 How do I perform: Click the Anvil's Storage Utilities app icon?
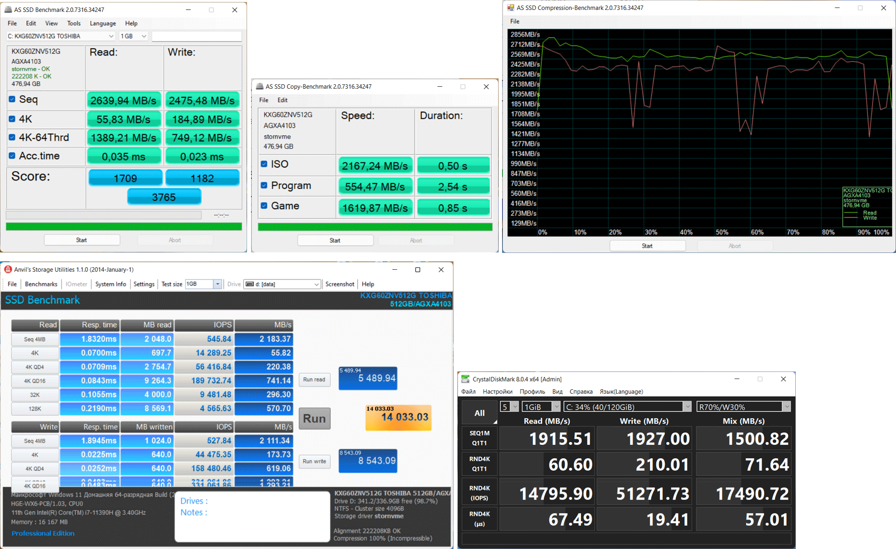pos(8,269)
